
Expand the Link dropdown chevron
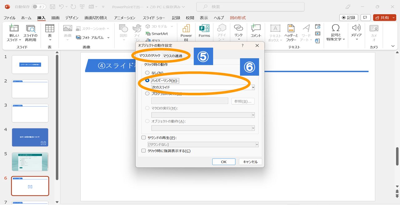238,40
